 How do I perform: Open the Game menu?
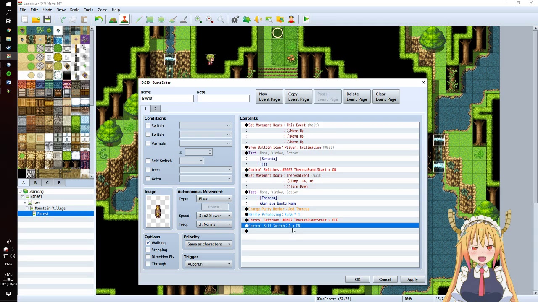click(x=102, y=10)
